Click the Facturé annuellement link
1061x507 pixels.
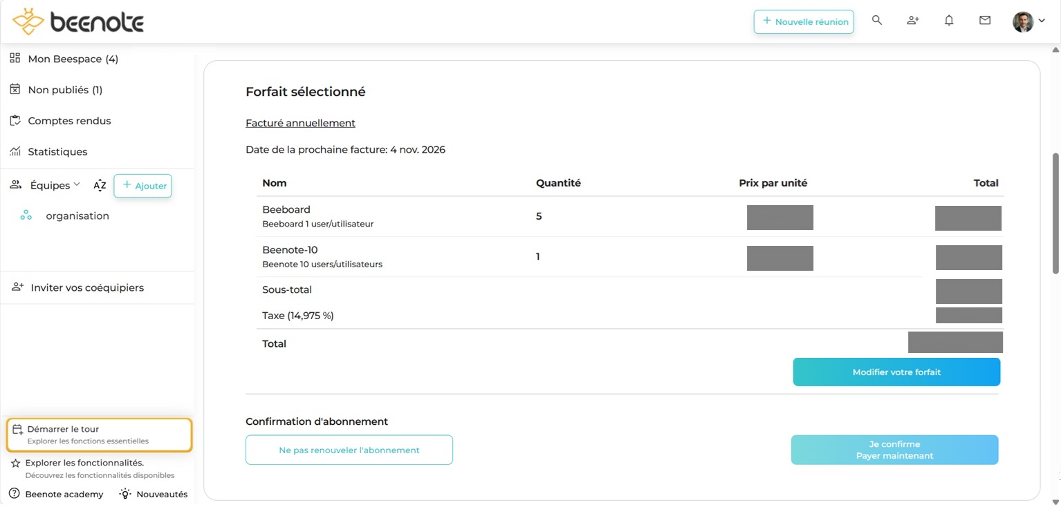(300, 123)
